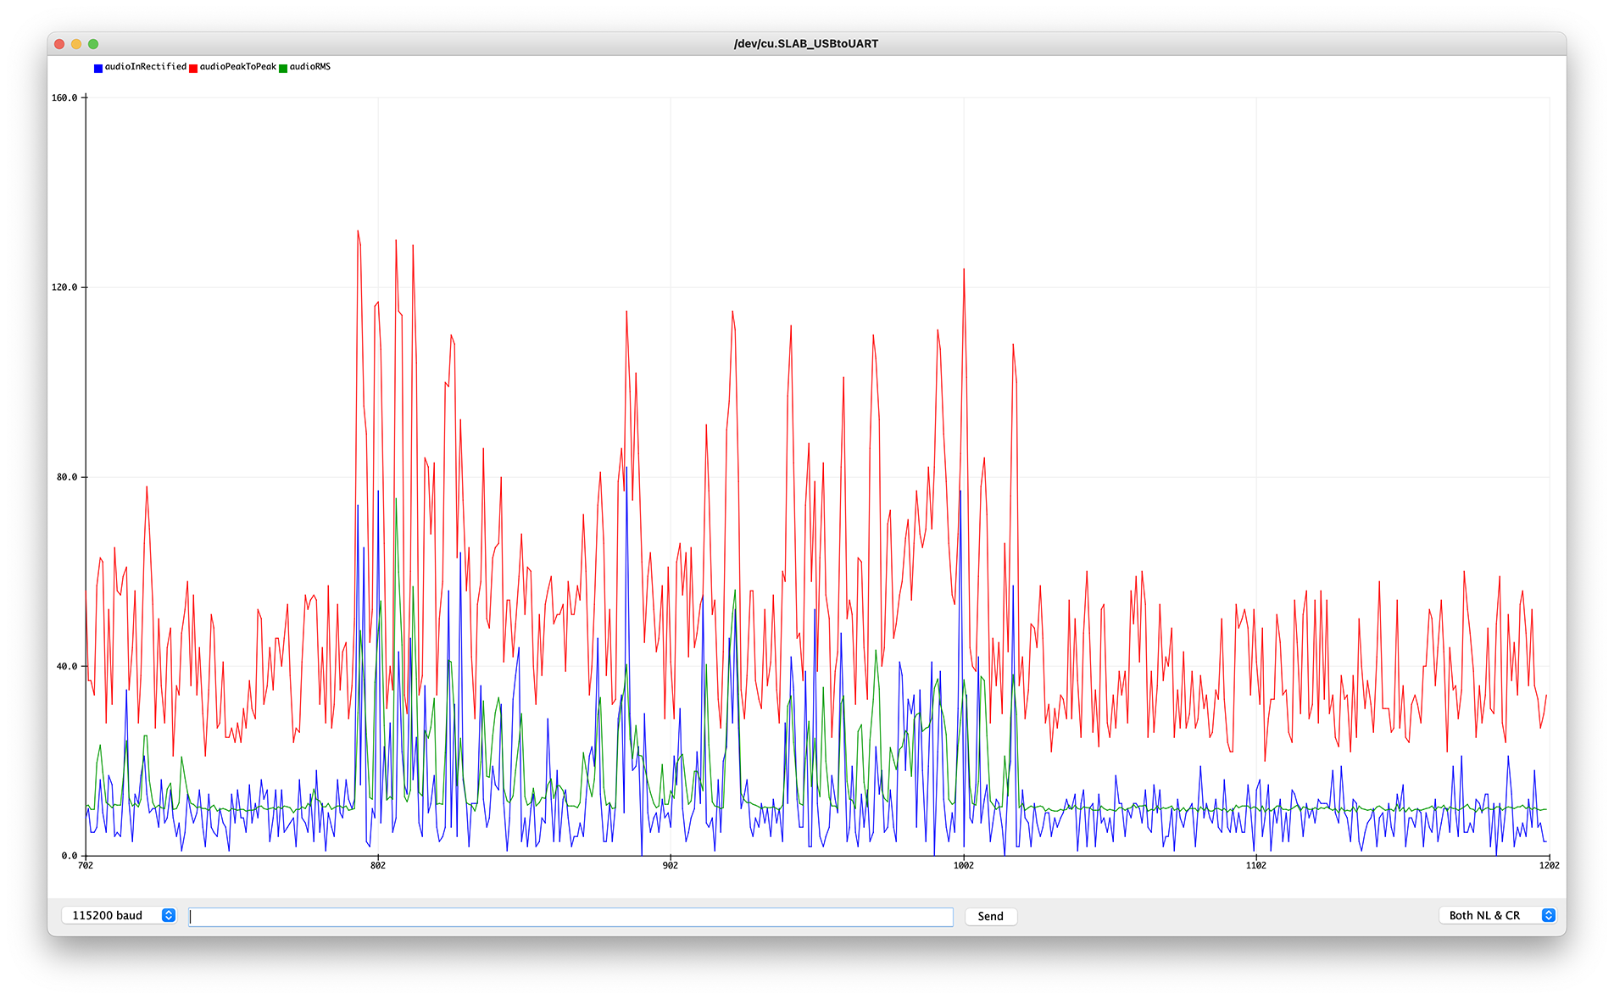Click the audioPeakToPeak legend label
The width and height of the screenshot is (1614, 999).
click(238, 67)
